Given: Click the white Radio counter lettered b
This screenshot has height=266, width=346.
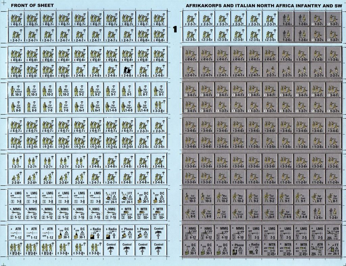Looking at the screenshot, I should (112, 233).
